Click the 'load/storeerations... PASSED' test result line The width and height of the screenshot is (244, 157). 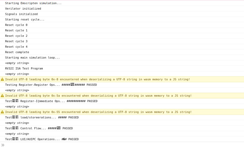[42, 117]
